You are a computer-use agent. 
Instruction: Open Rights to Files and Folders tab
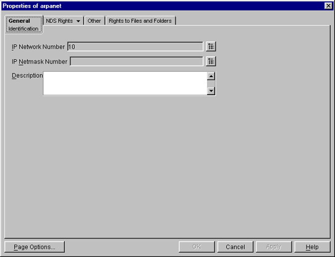click(140, 21)
